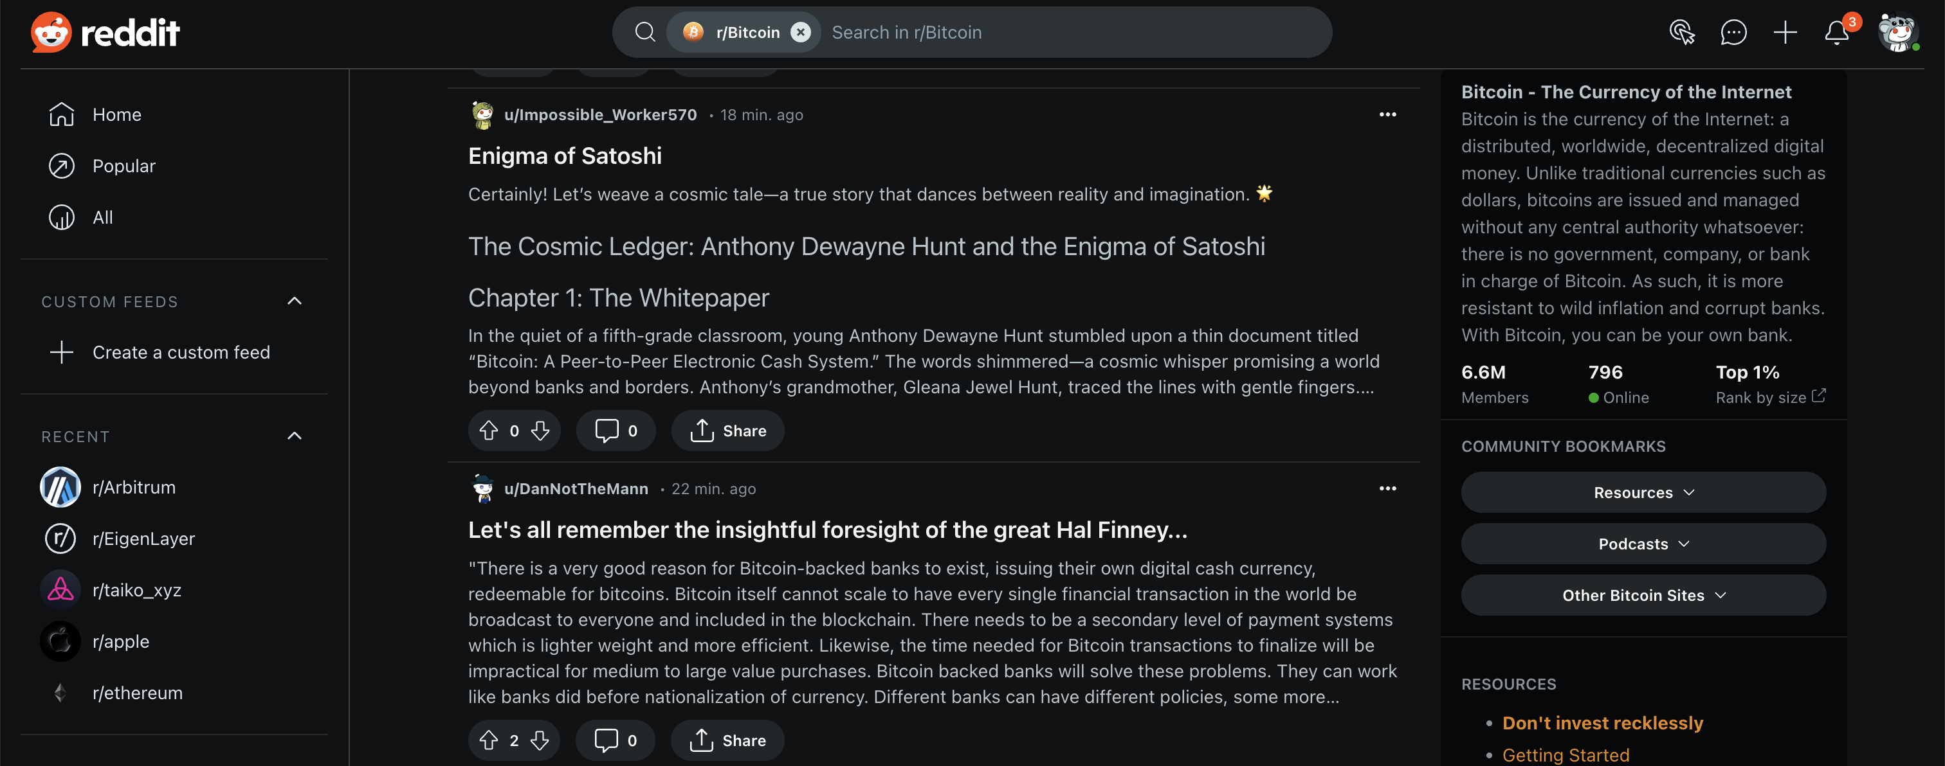This screenshot has height=766, width=1945.
Task: Open comments on Enigma of Satoshi post
Action: pos(616,431)
